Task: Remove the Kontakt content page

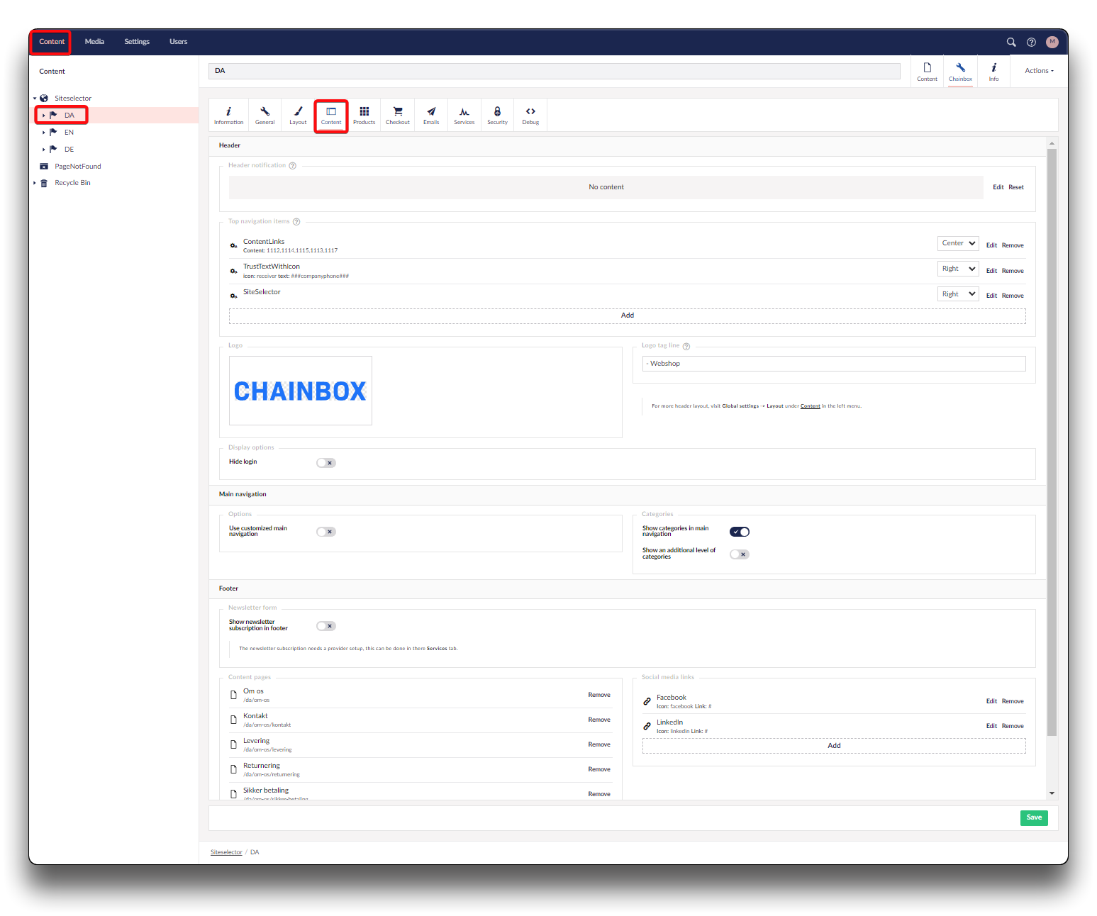Action: pos(598,720)
